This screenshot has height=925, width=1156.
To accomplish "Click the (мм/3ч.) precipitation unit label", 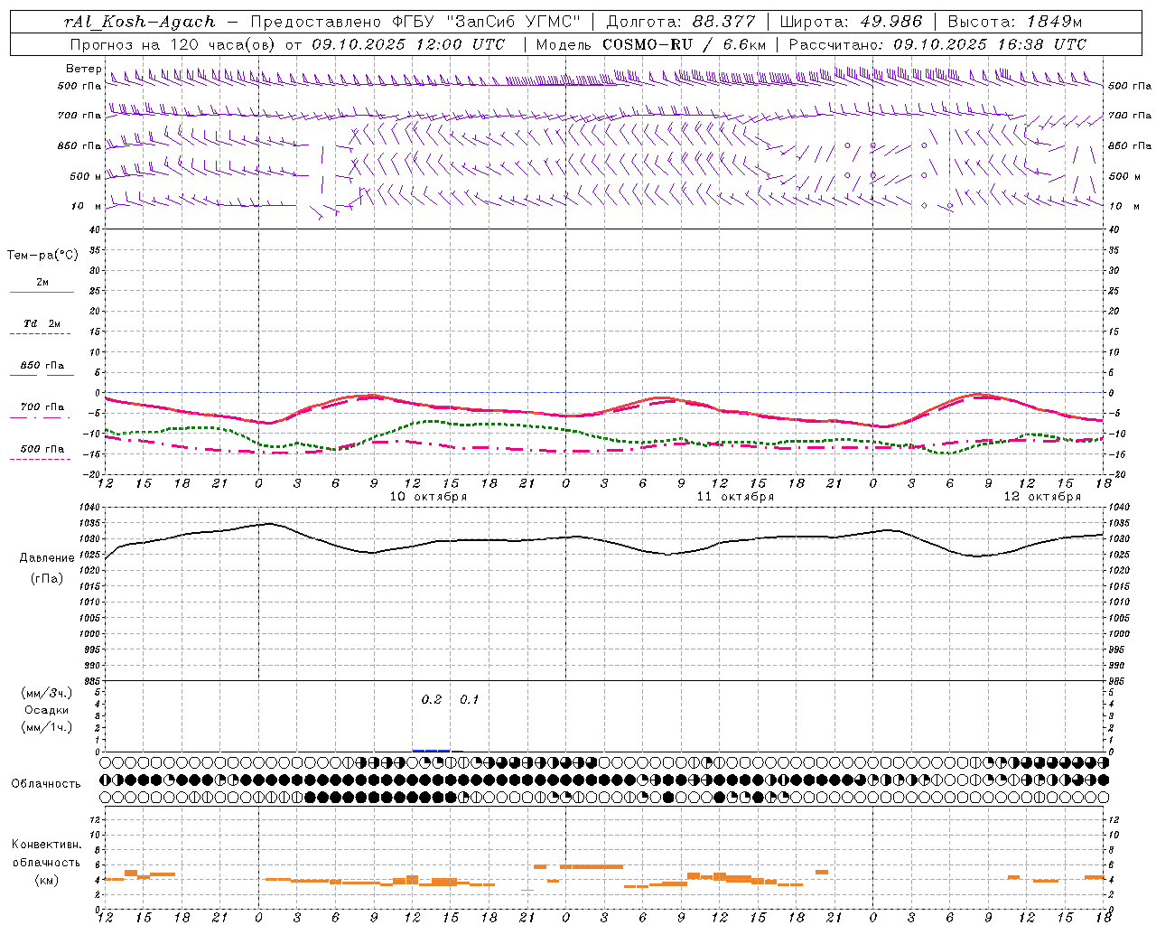I will (x=46, y=693).
